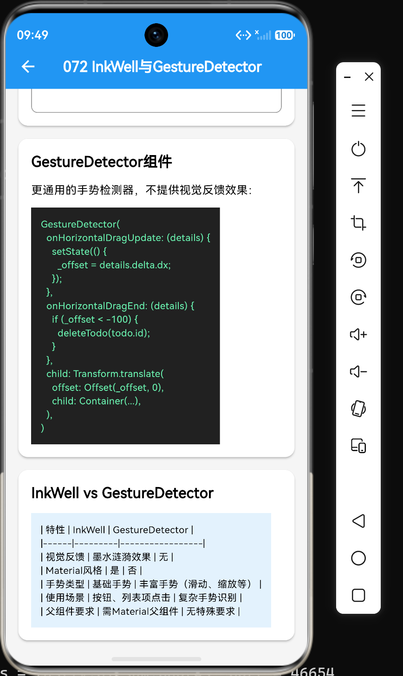Tap the bottom home gesture indicator bar

156,659
